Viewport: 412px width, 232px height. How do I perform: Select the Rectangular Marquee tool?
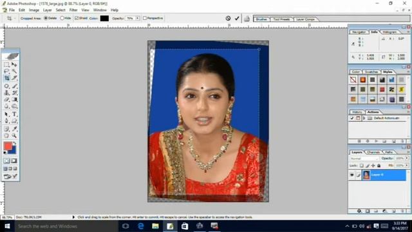click(x=6, y=64)
